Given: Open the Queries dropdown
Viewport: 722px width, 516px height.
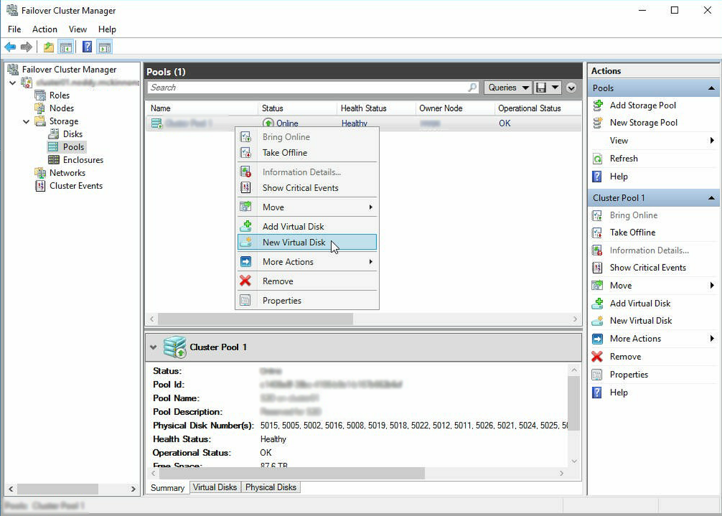Looking at the screenshot, I should click(x=507, y=88).
